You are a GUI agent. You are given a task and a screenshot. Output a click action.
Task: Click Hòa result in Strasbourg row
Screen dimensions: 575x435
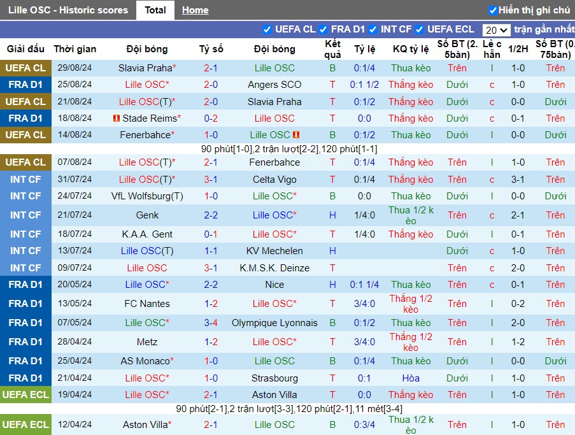point(411,378)
